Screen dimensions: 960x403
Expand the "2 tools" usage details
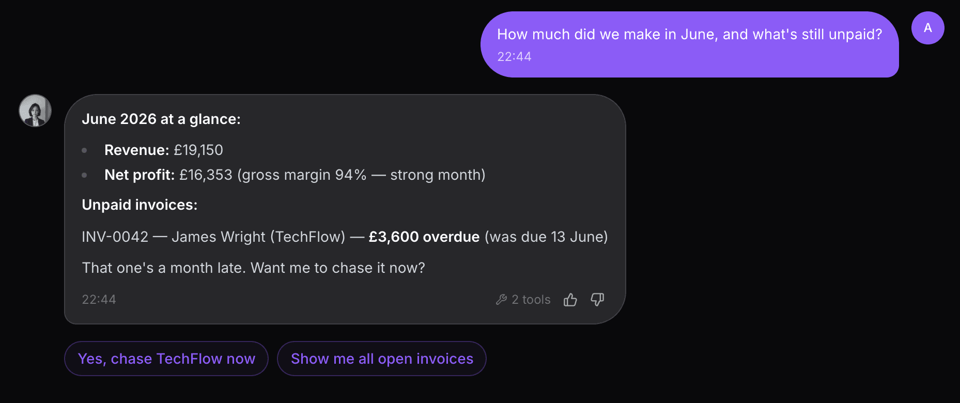(x=523, y=300)
